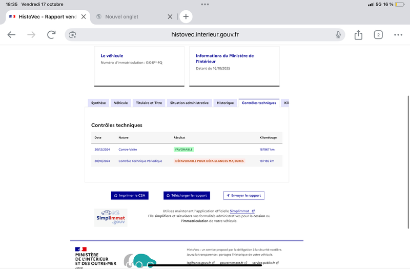Reload the page with refresh icon
The width and height of the screenshot is (410, 269).
click(x=51, y=34)
